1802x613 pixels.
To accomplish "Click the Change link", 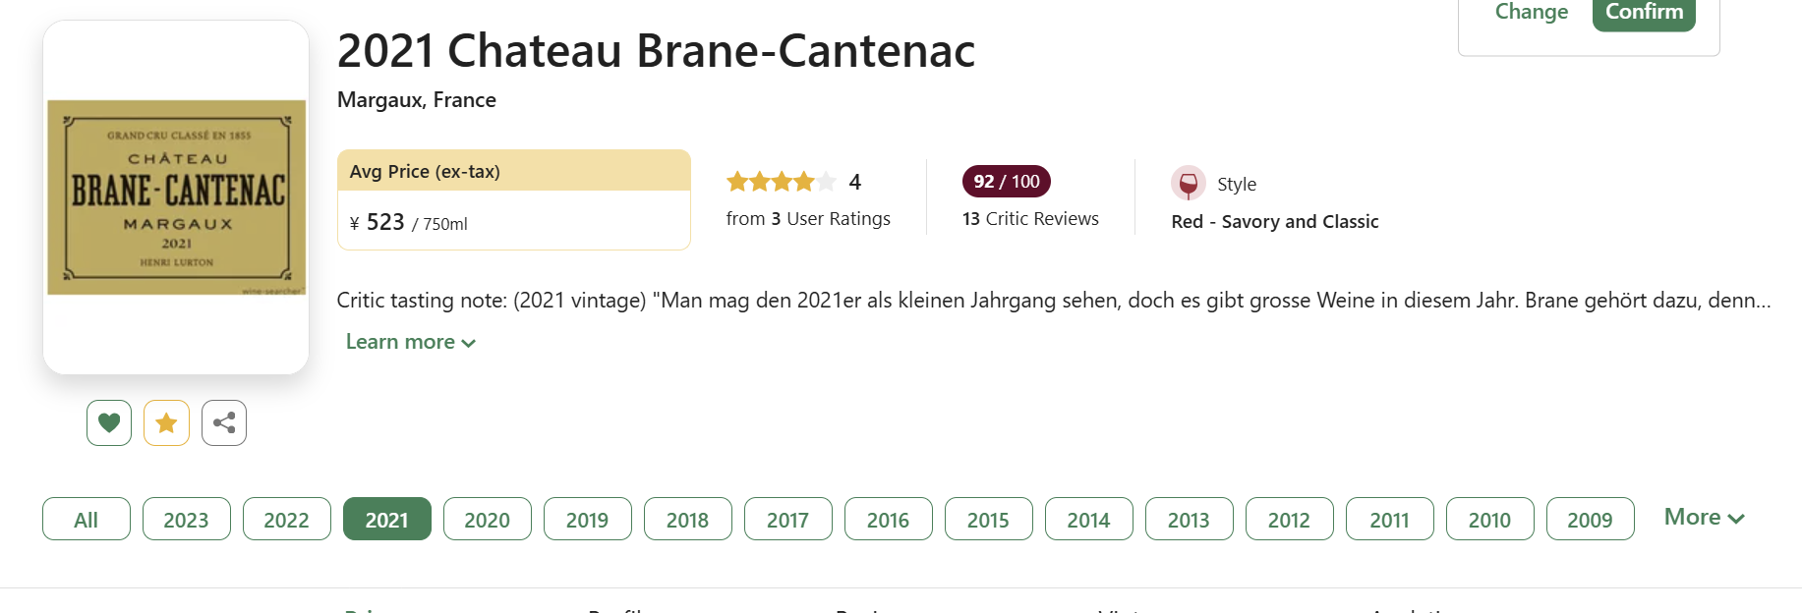I will point(1531,12).
